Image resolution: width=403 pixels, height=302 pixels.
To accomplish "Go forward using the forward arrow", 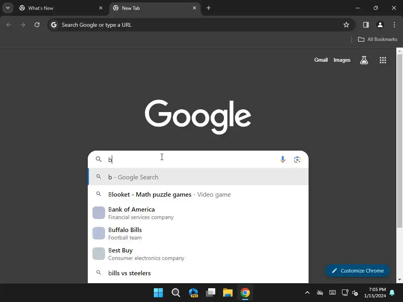I will click(x=23, y=25).
